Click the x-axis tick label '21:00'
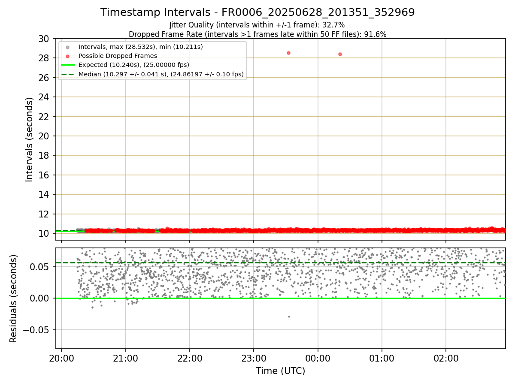The image size is (515, 386). point(125,358)
